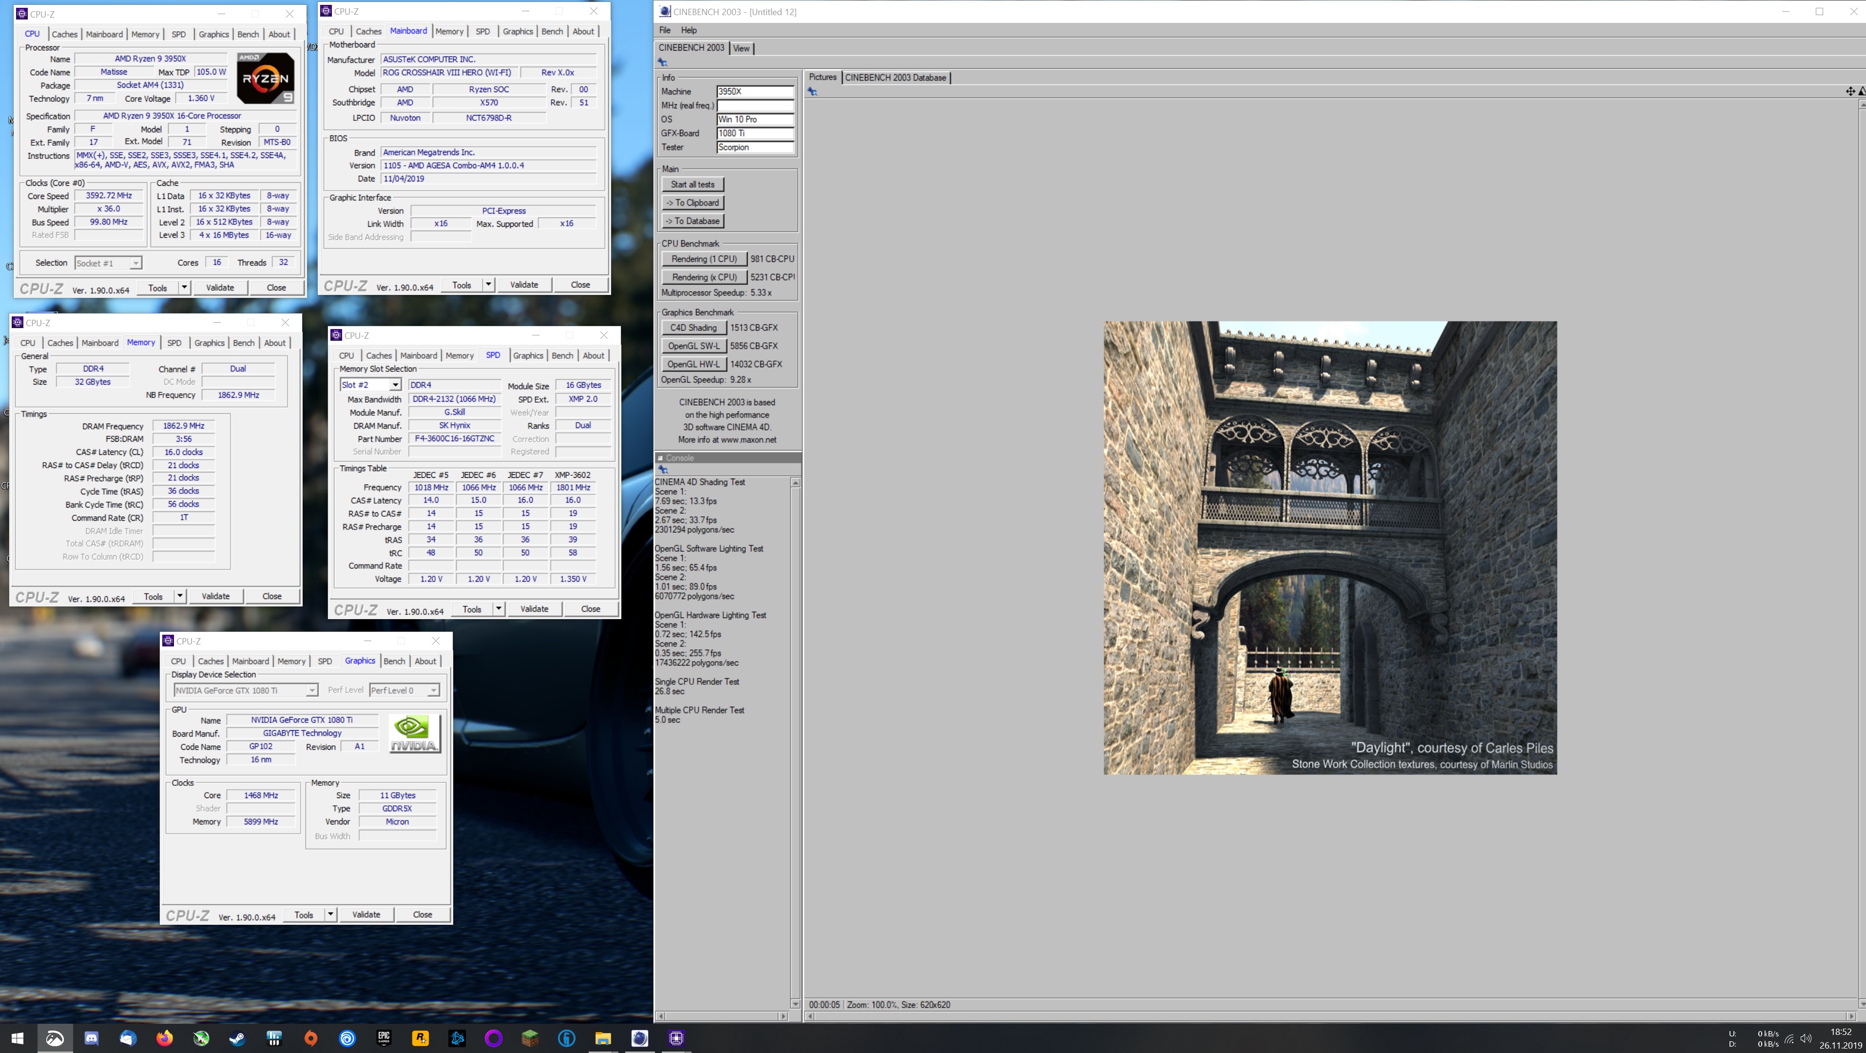Open Battle.net from the taskbar
Screen dimensions: 1866x1053
pyautogui.click(x=457, y=1038)
